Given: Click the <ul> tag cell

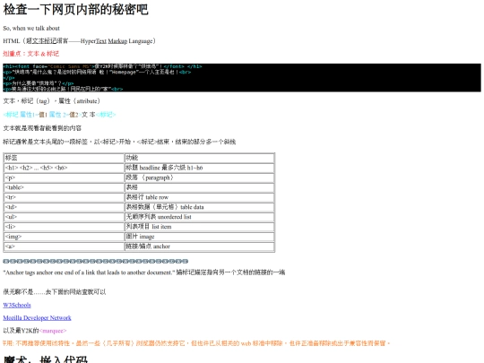Looking at the screenshot, I should (64, 217).
